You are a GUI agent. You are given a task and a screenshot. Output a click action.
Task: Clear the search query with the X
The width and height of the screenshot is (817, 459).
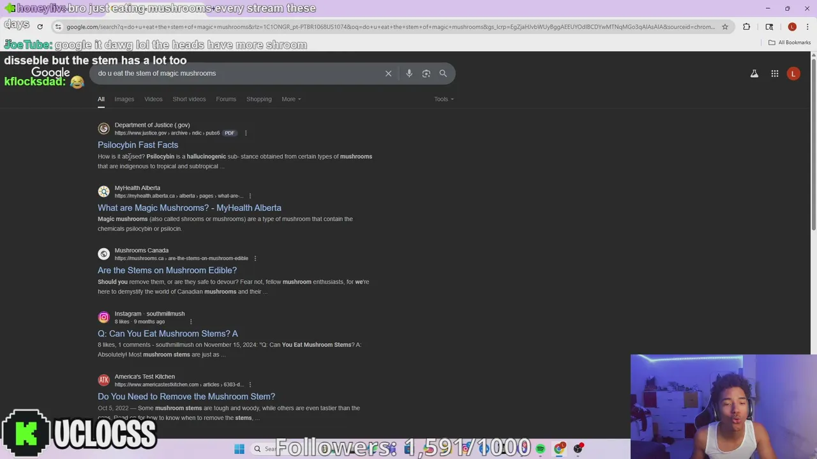388,73
